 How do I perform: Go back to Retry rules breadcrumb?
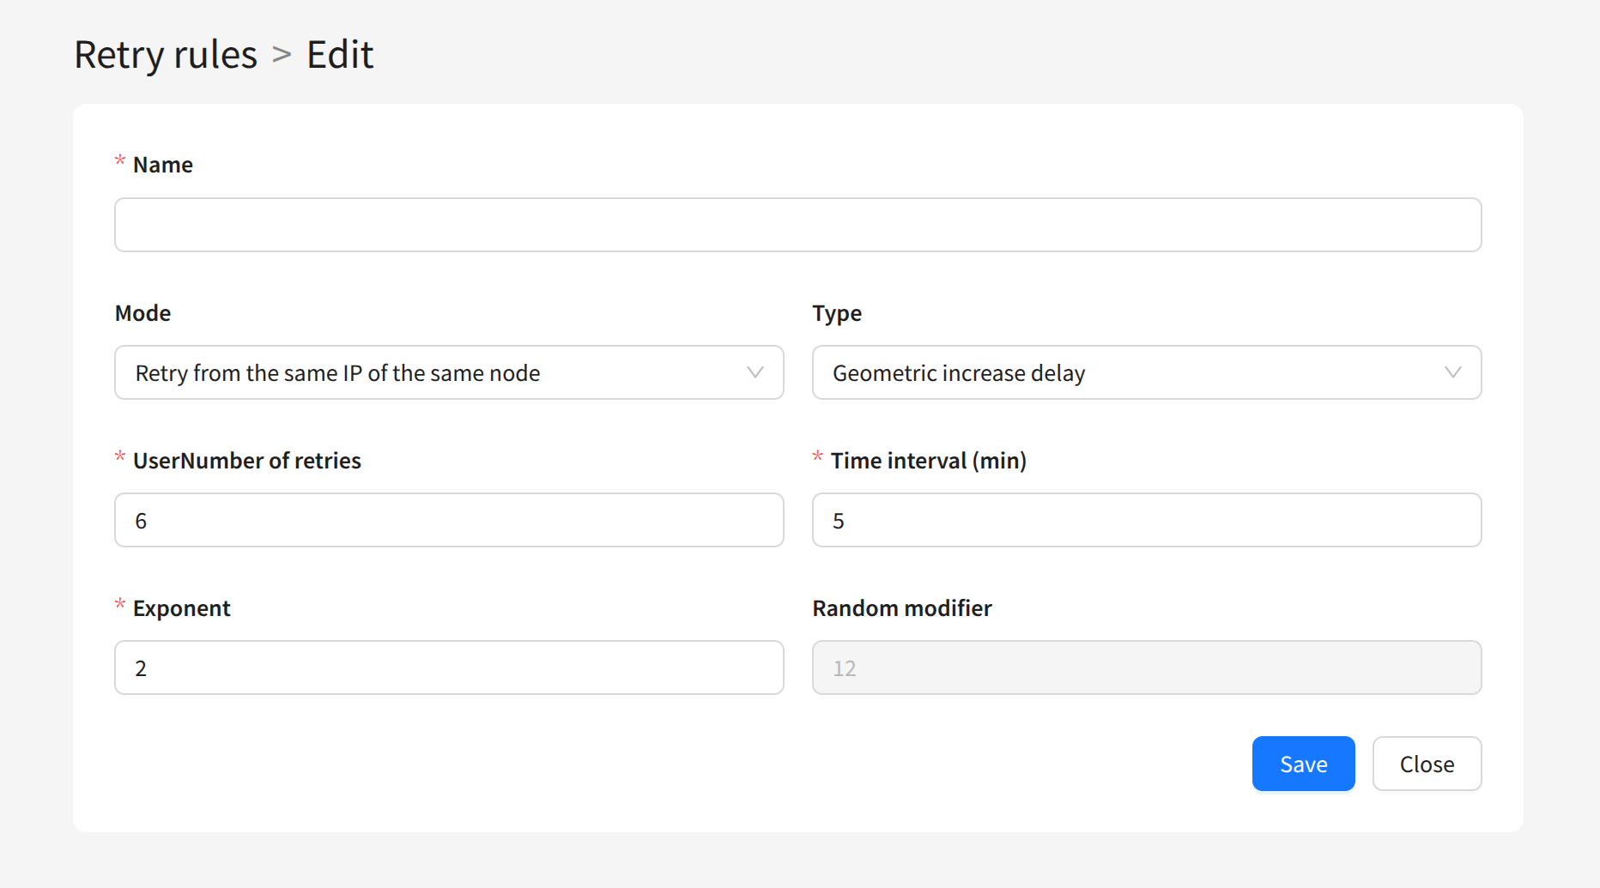click(166, 55)
